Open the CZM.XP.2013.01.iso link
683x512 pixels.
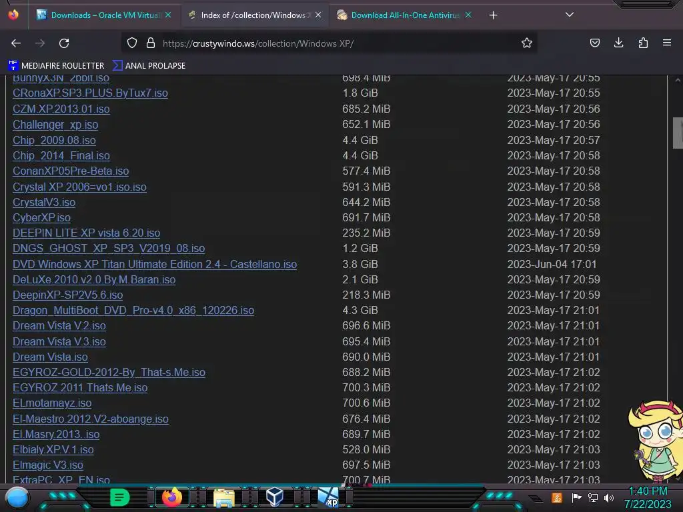click(61, 109)
